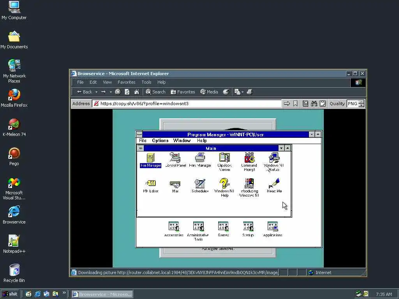Click the Forward arrow button in IE
The height and width of the screenshot is (299, 399).
103,92
